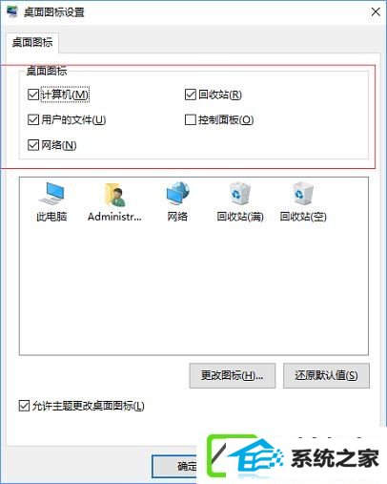This screenshot has width=387, height=484.
Task: Click the 还原默认值(S) button
Action: 326,375
